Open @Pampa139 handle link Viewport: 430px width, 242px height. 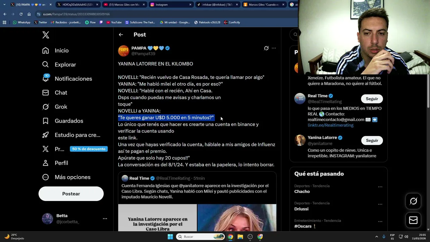click(143, 54)
